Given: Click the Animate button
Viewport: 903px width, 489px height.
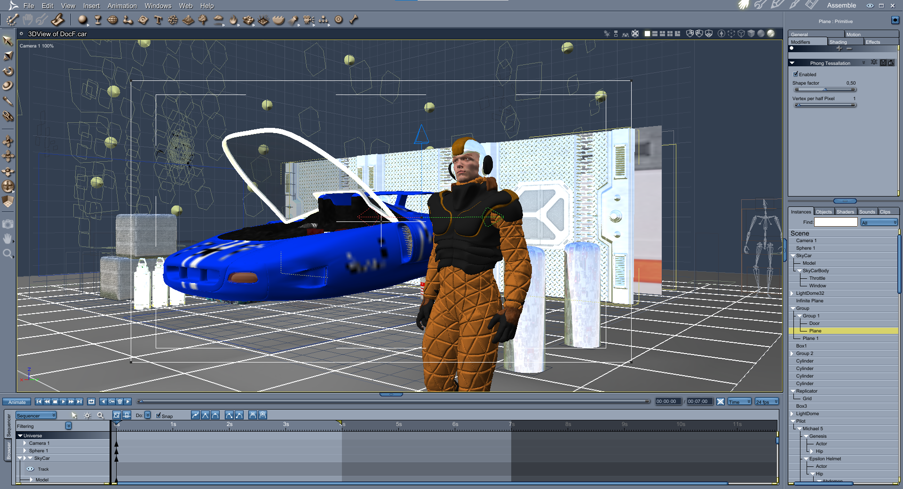Looking at the screenshot, I should click(x=17, y=402).
